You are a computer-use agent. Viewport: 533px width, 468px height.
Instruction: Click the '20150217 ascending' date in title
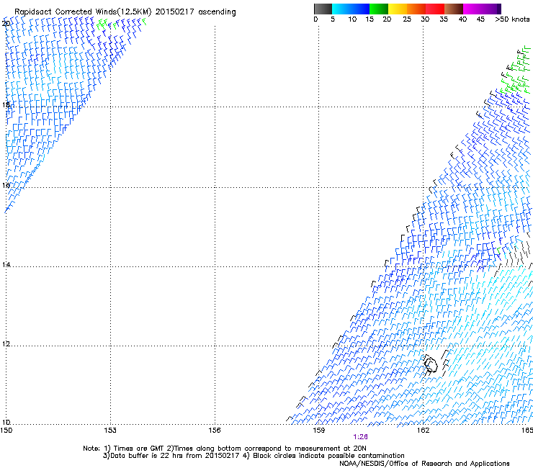[x=195, y=12]
